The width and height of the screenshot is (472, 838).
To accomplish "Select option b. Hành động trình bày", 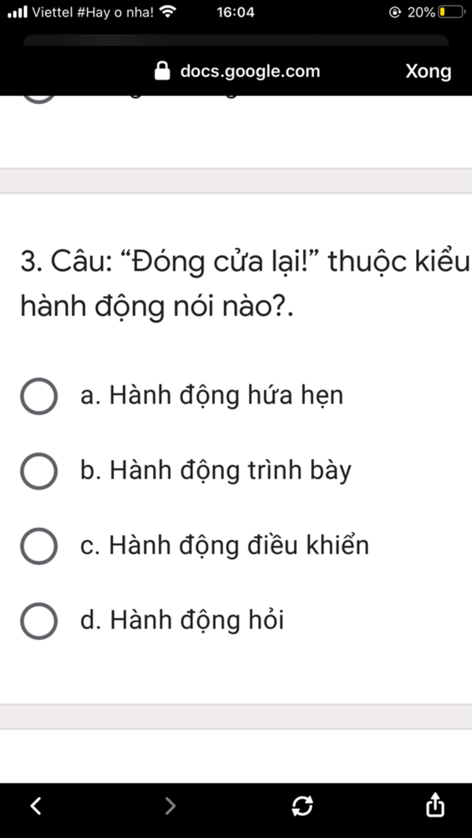I will (x=39, y=471).
